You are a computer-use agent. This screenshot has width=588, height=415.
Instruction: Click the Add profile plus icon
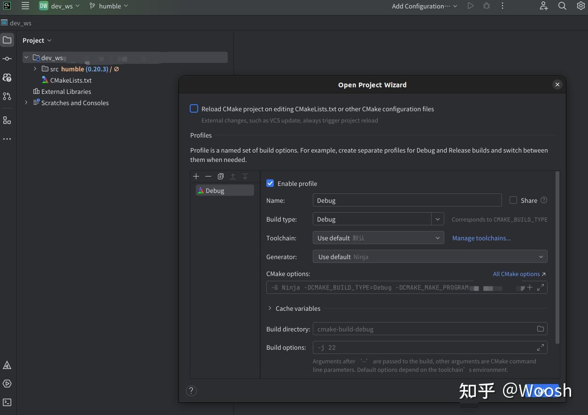[x=196, y=177]
